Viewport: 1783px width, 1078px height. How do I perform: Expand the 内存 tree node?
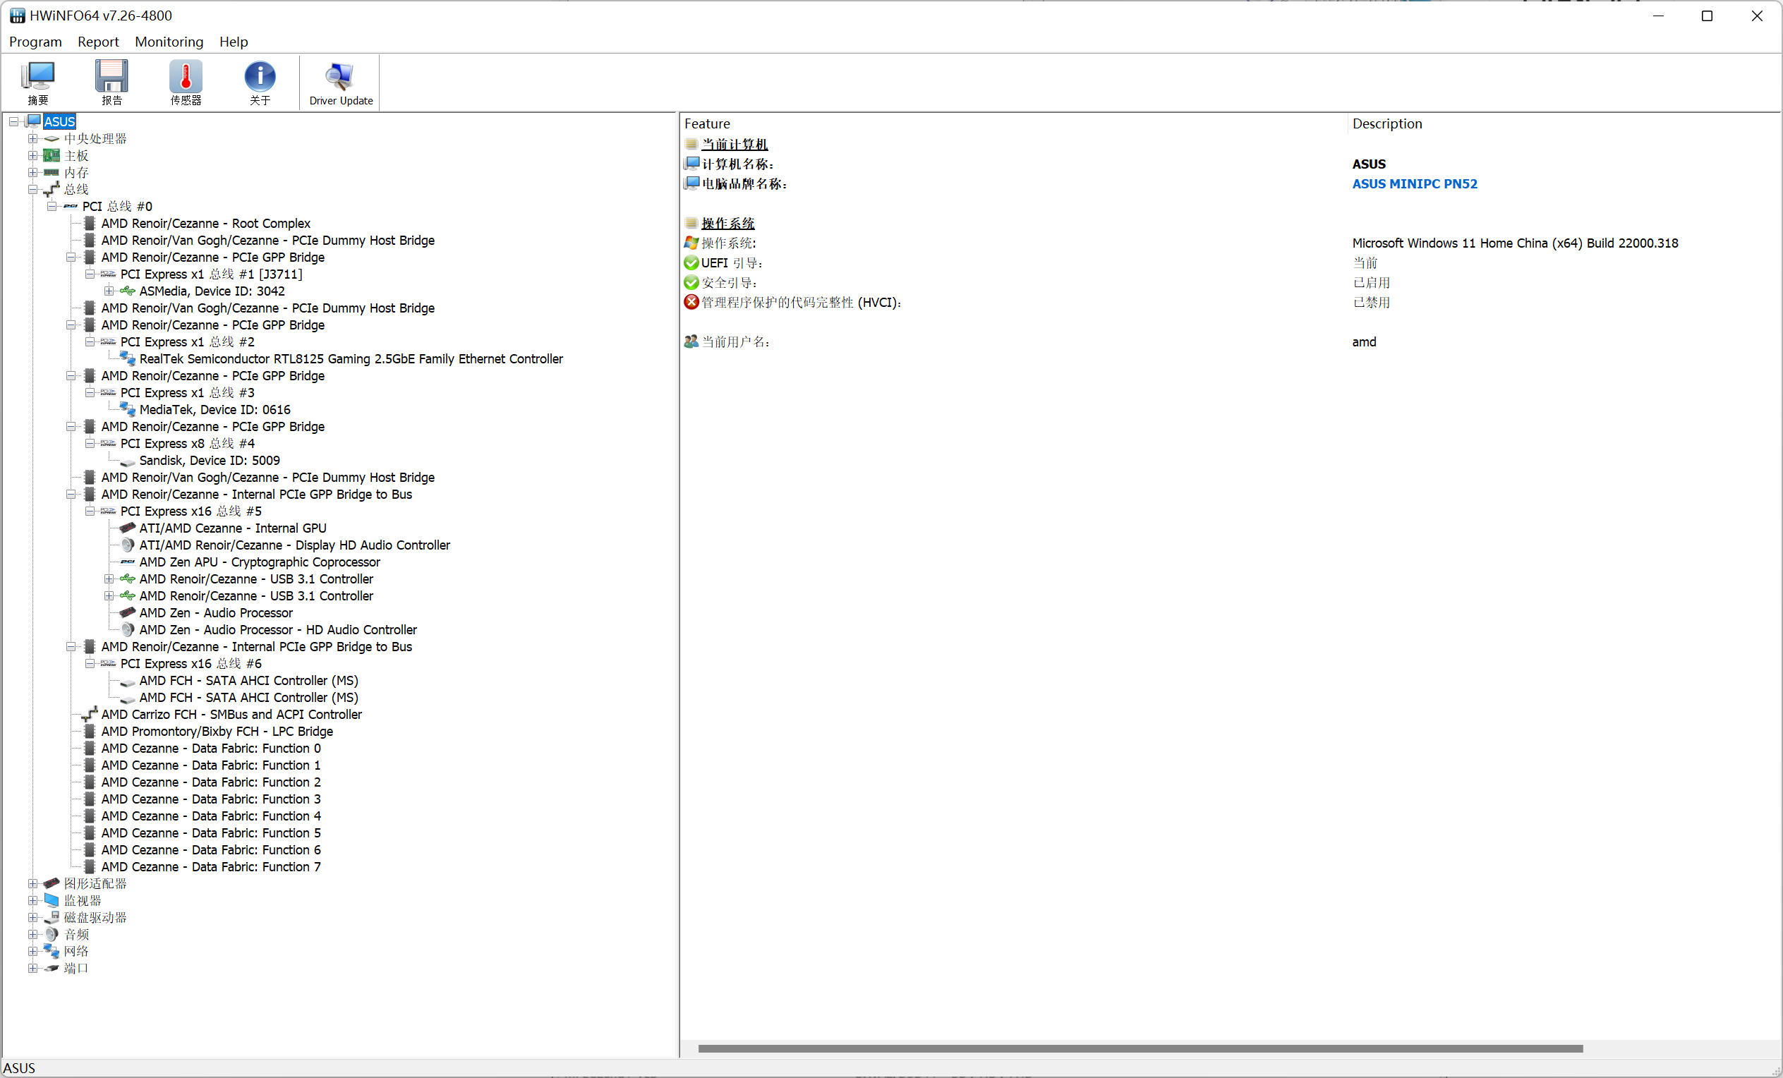click(32, 173)
